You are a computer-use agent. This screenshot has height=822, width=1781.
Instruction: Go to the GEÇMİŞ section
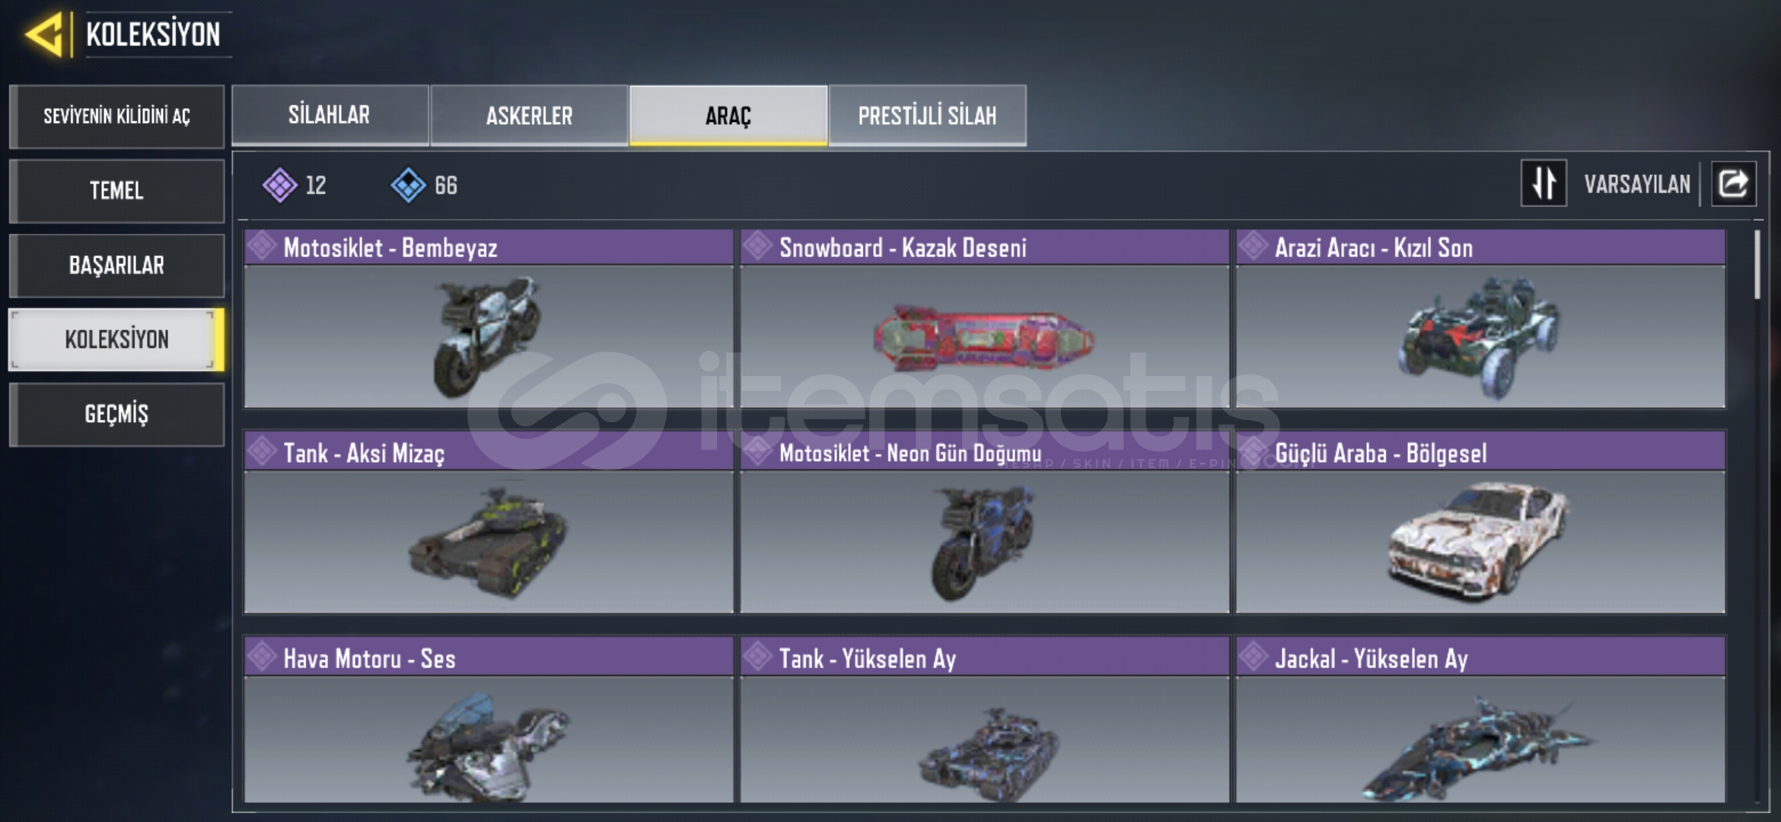(116, 414)
